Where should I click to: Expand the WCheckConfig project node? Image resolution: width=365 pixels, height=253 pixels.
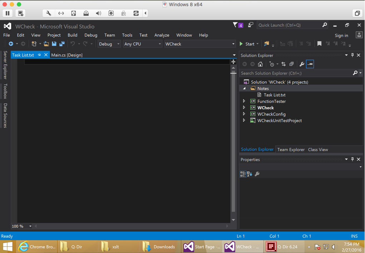pyautogui.click(x=244, y=114)
